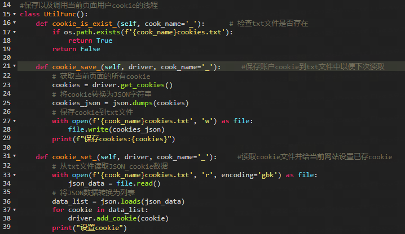The height and width of the screenshot is (234, 405).
Task: Click the comment 保存cookie到txt文件 on line 26
Action: 93,112
